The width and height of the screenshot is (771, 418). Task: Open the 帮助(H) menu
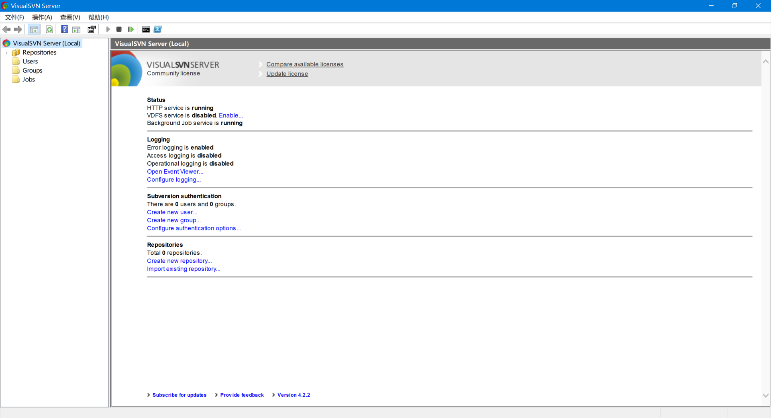coord(99,17)
